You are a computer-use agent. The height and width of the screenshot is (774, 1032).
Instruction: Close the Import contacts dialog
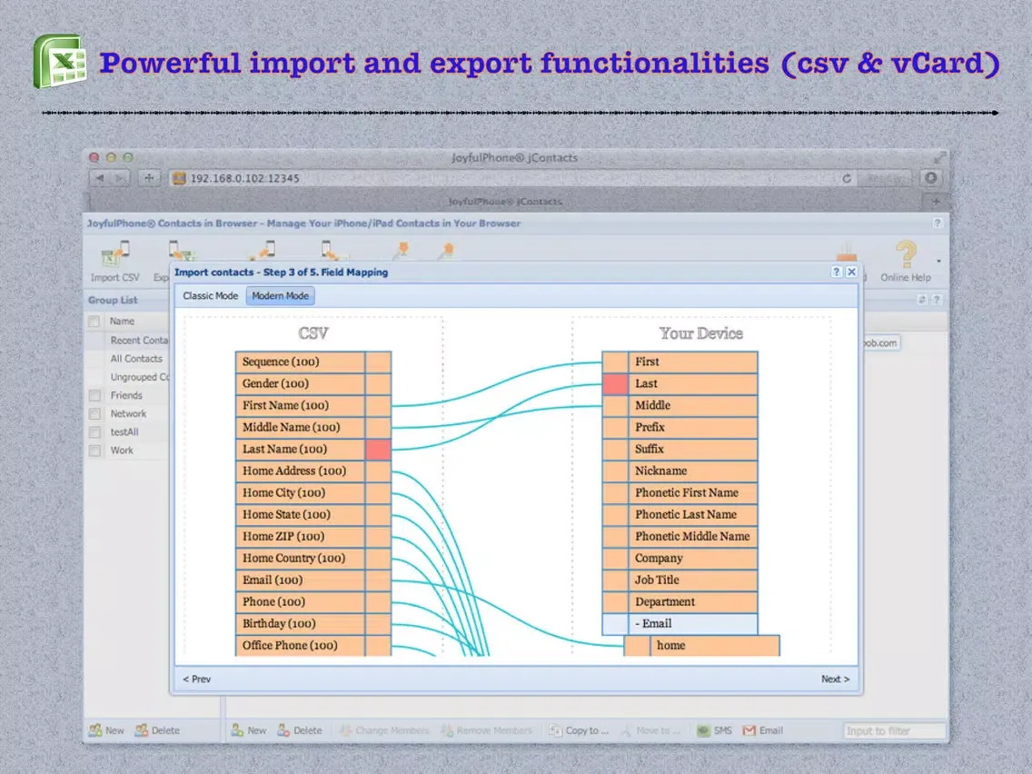coord(851,272)
